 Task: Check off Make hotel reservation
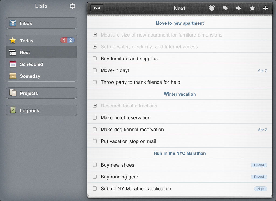tap(95, 117)
